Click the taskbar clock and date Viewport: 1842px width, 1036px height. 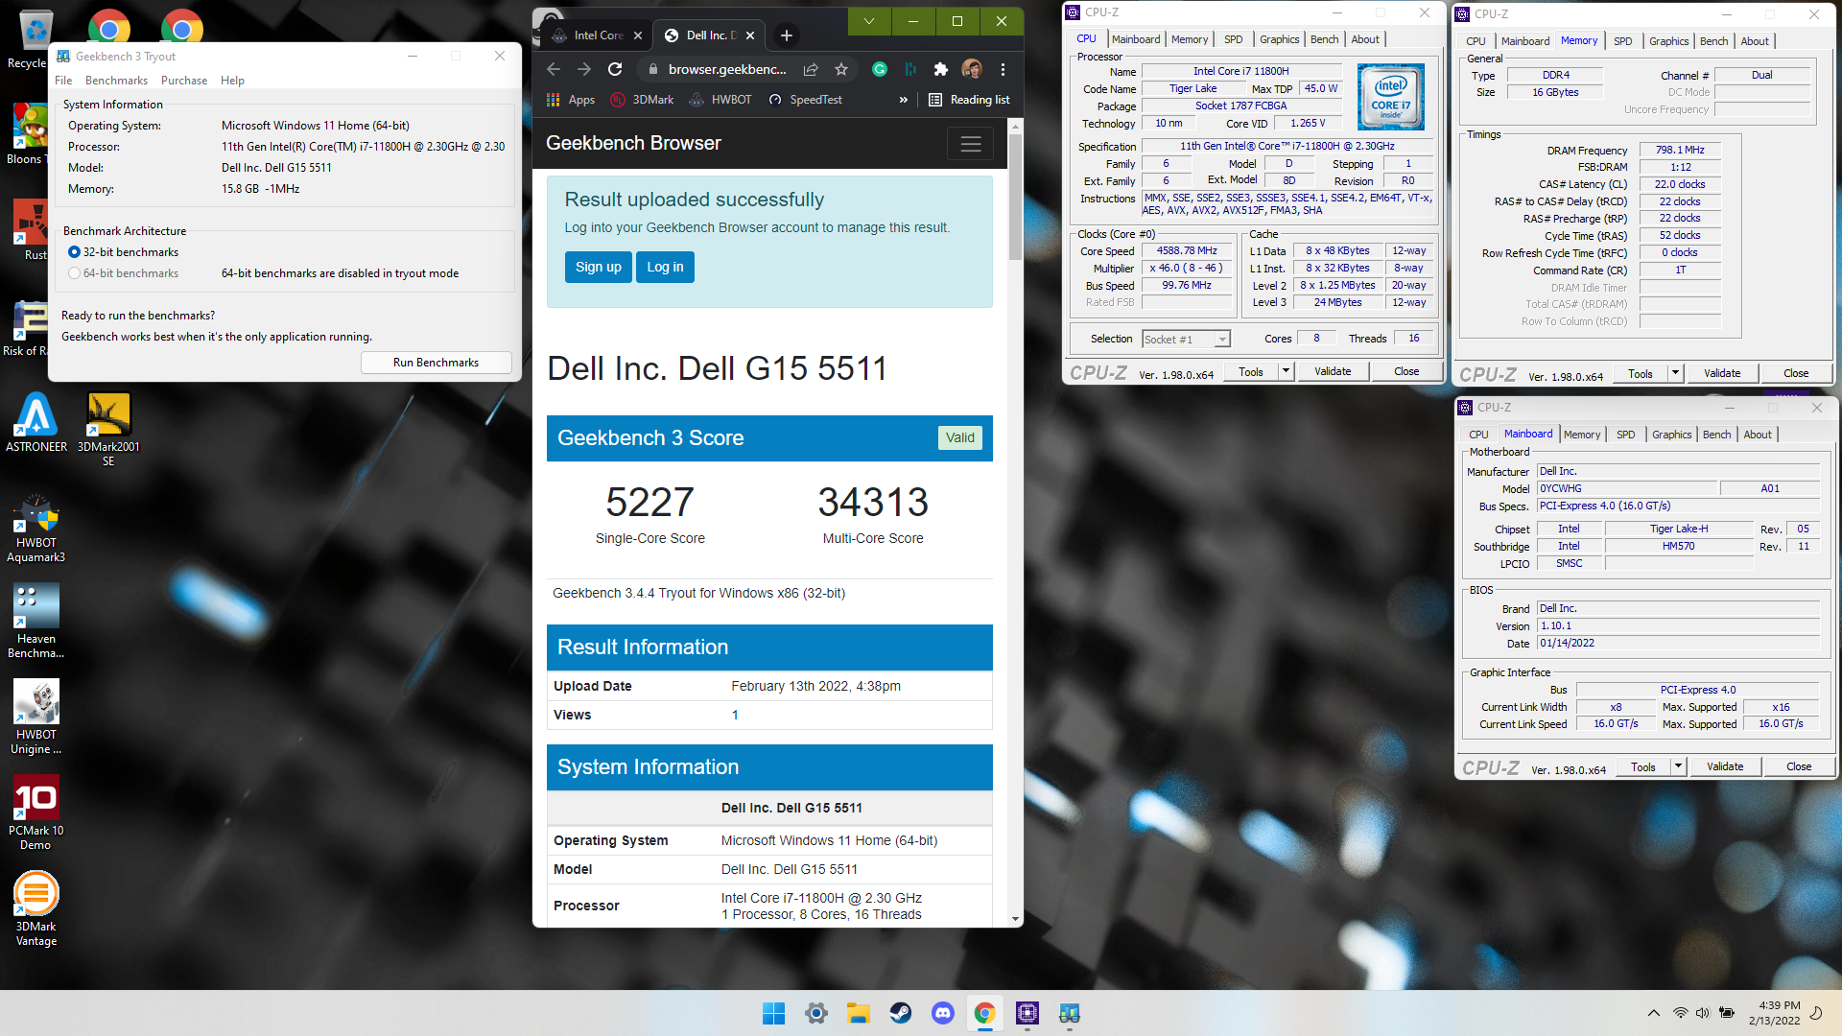[1774, 1013]
